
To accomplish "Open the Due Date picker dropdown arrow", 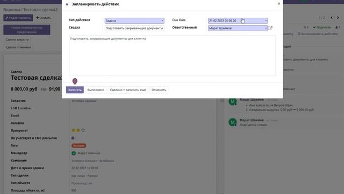I will 266,20.
